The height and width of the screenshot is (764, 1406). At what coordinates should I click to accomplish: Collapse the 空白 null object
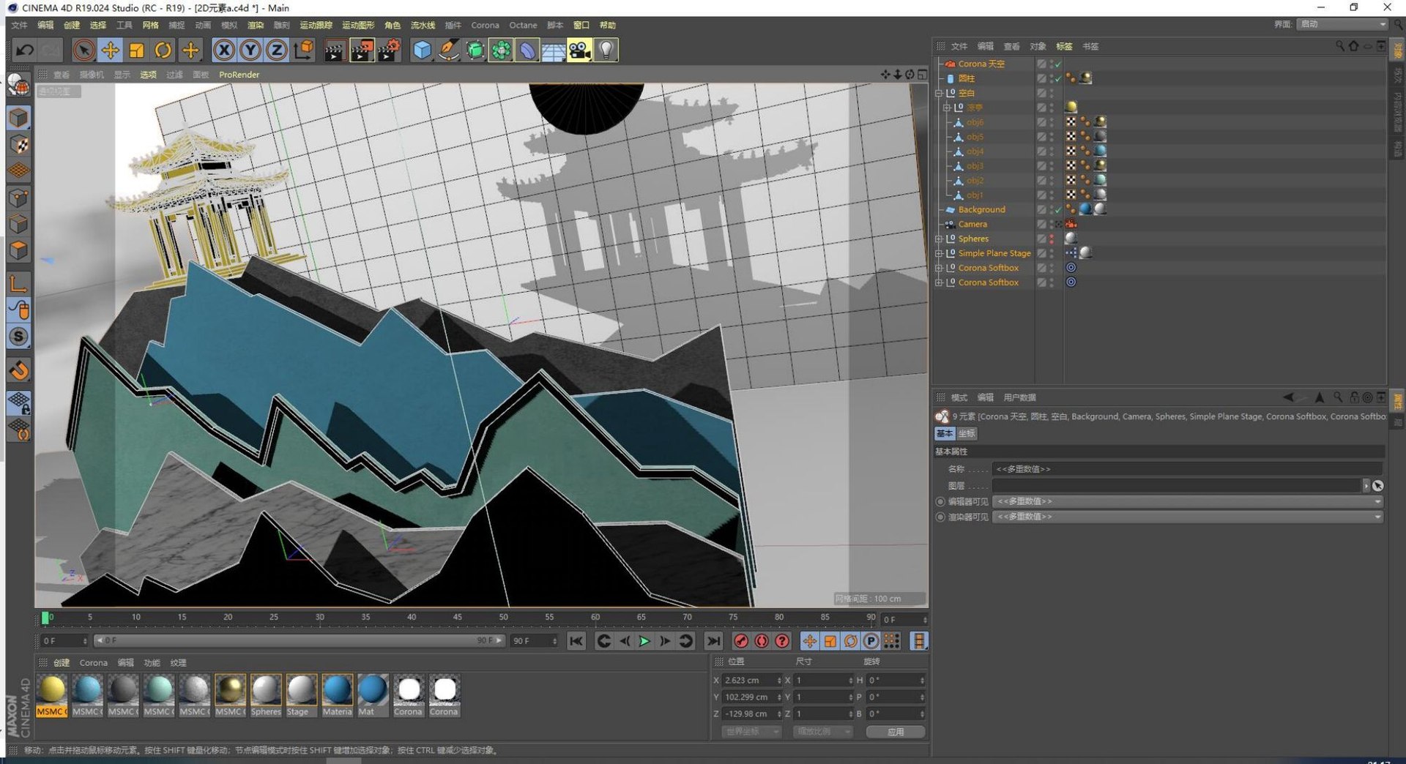pyautogui.click(x=939, y=93)
